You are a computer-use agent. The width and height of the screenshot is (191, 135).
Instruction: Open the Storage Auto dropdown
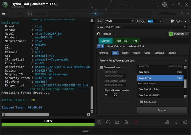155,21
